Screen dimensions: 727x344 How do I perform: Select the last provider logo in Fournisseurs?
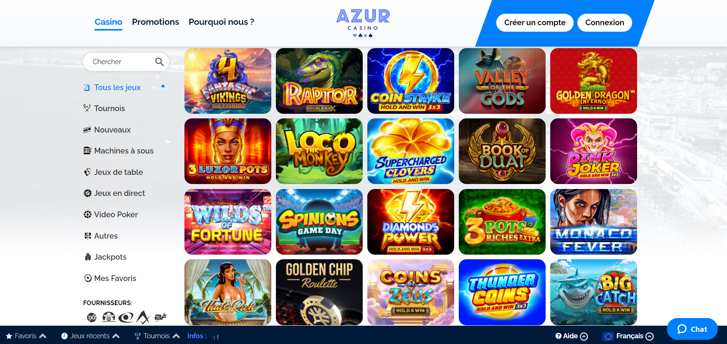pos(161,317)
